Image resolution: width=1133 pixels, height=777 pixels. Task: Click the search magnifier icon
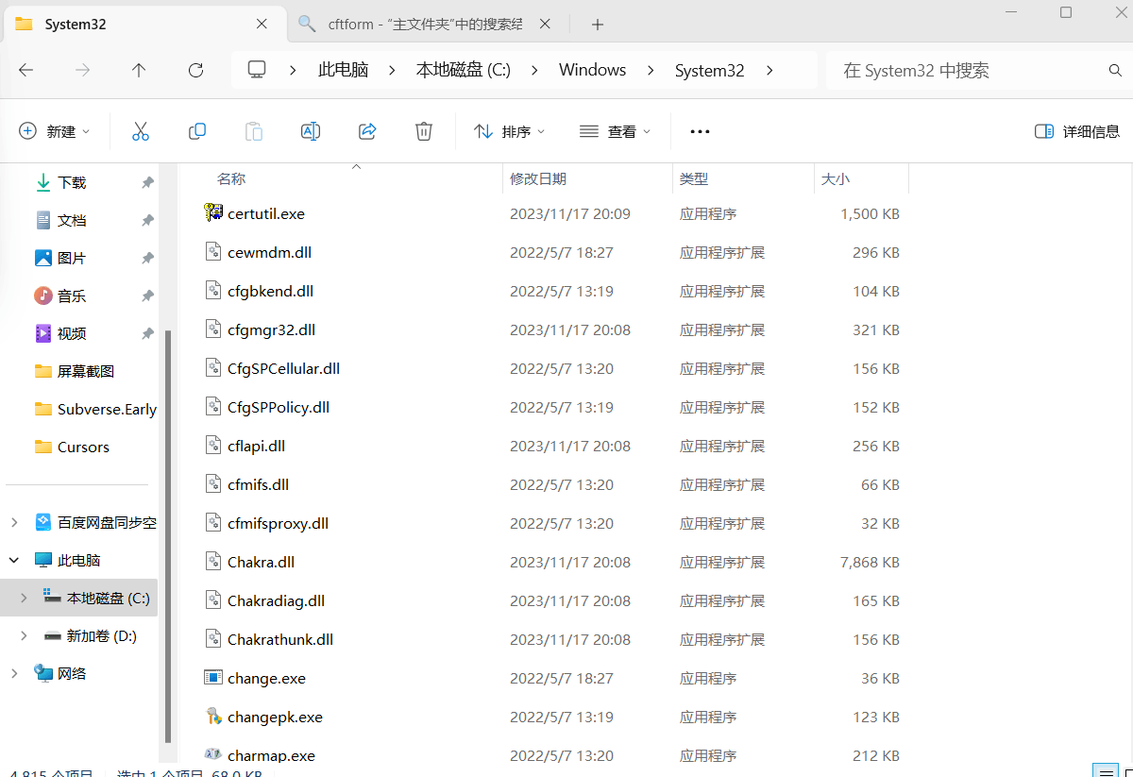click(1115, 71)
